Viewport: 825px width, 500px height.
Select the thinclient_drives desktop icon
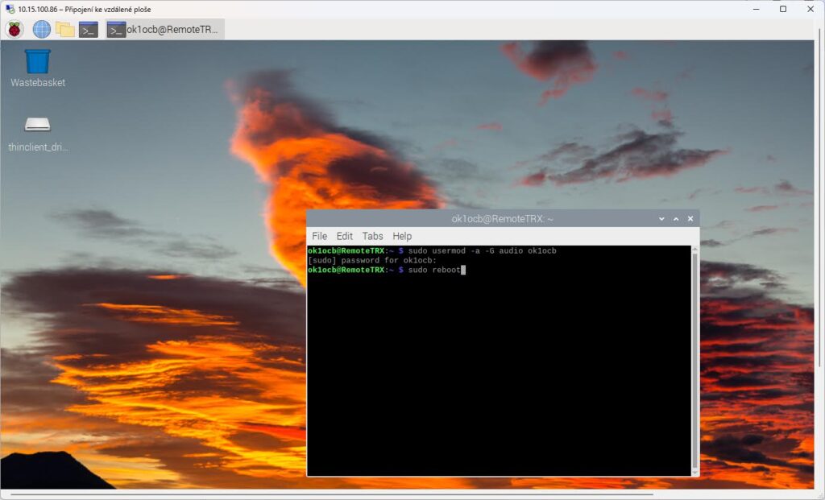pyautogui.click(x=37, y=125)
